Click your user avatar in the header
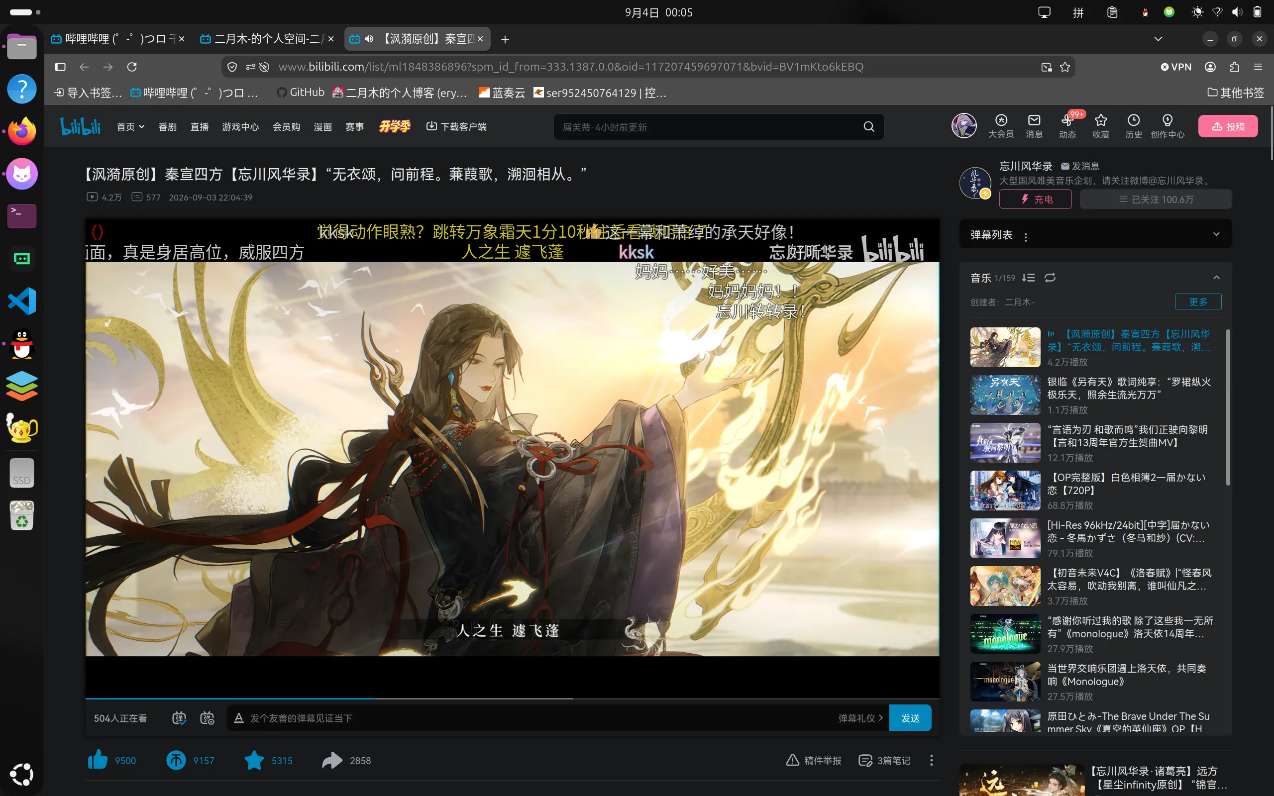The width and height of the screenshot is (1274, 796). 964,126
